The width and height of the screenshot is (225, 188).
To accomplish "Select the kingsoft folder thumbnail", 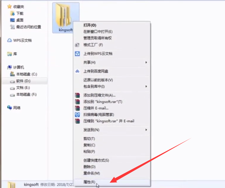I will (x=63, y=15).
